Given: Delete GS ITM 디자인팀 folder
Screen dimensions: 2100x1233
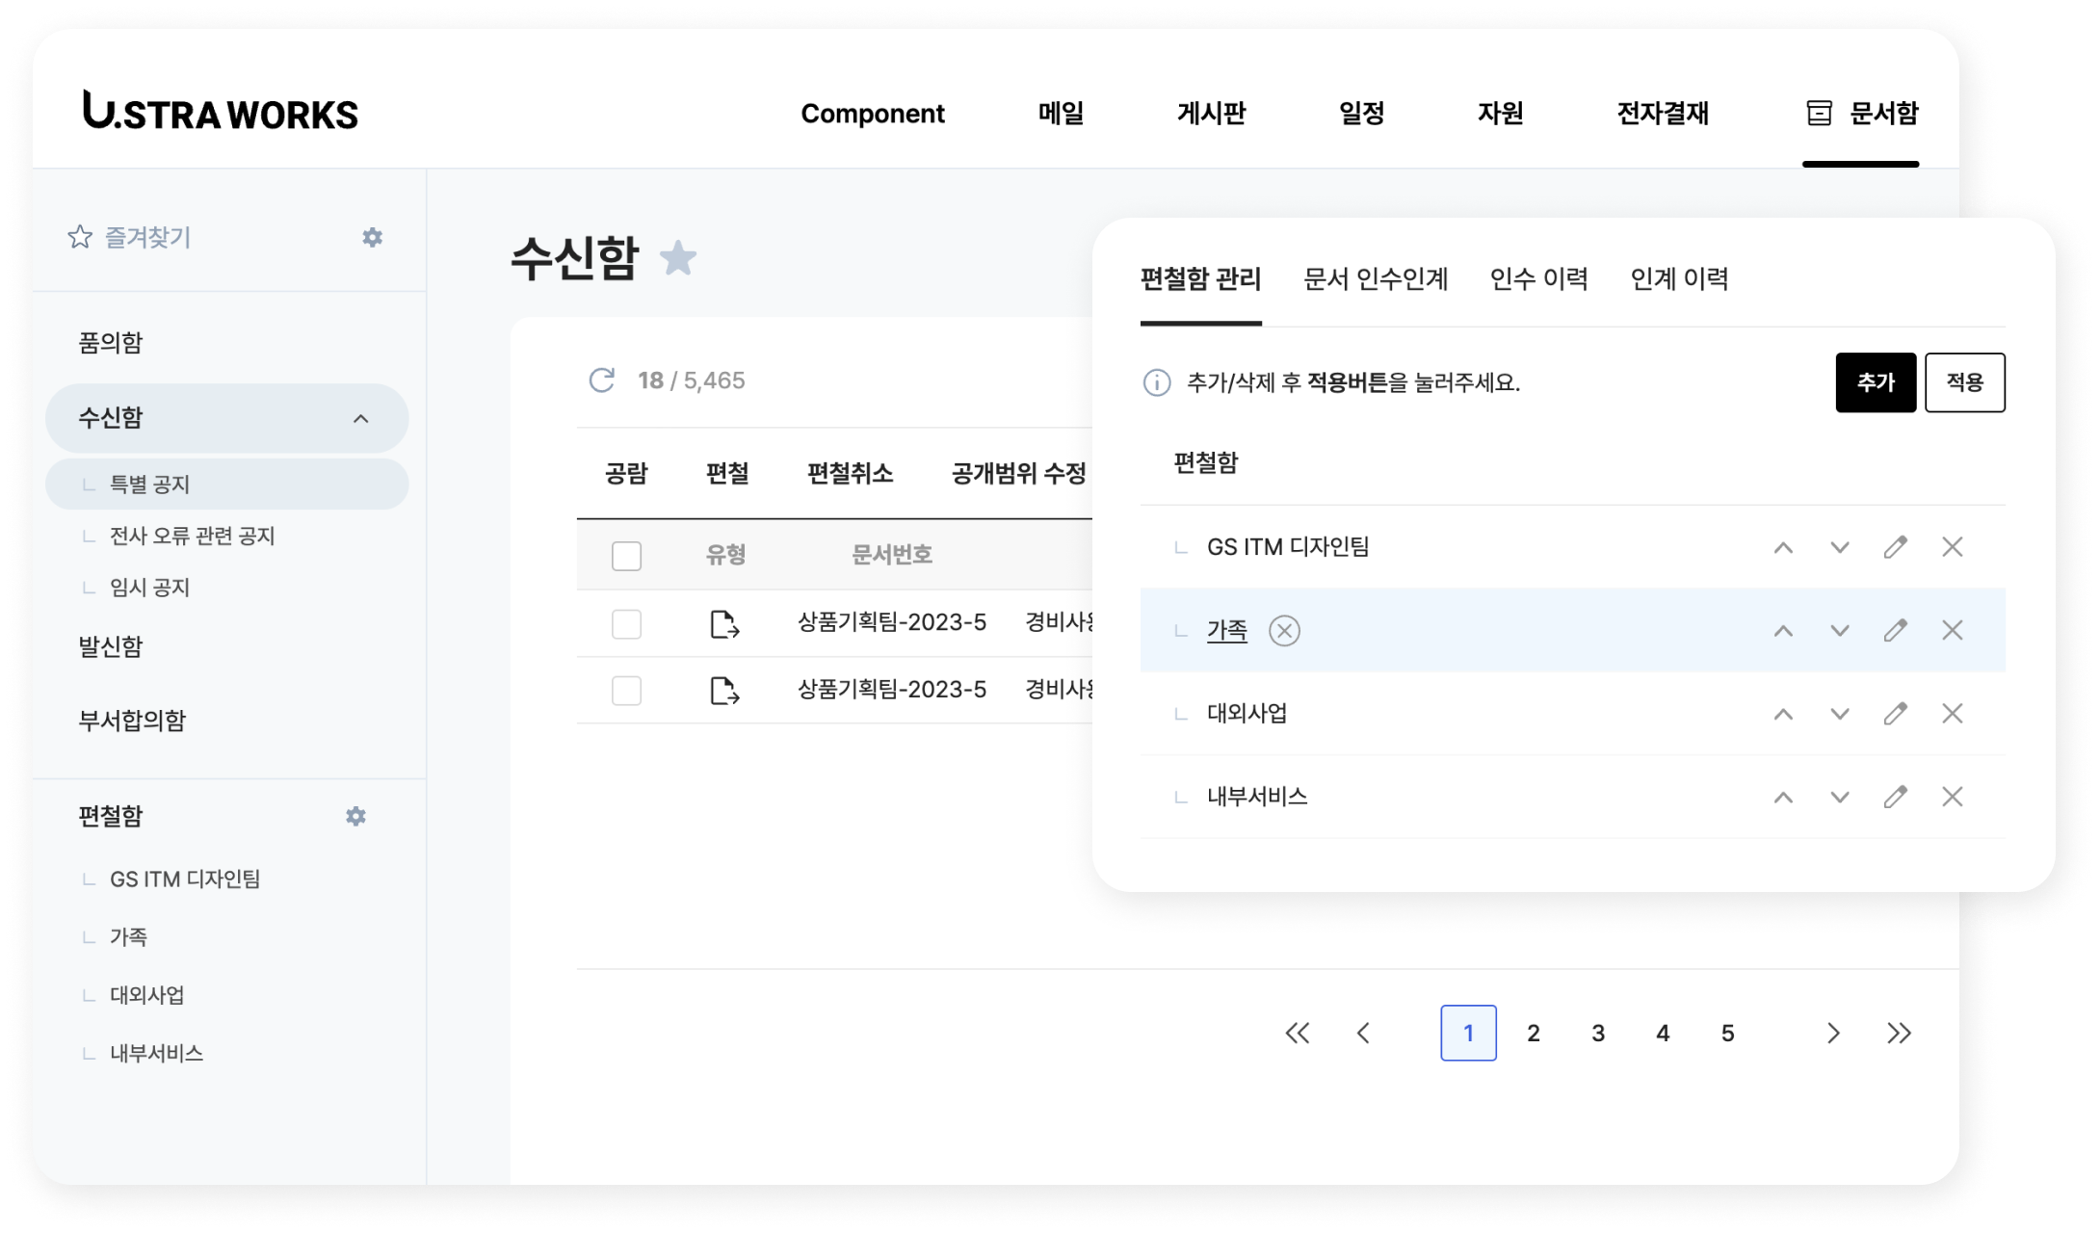Looking at the screenshot, I should coord(1952,547).
